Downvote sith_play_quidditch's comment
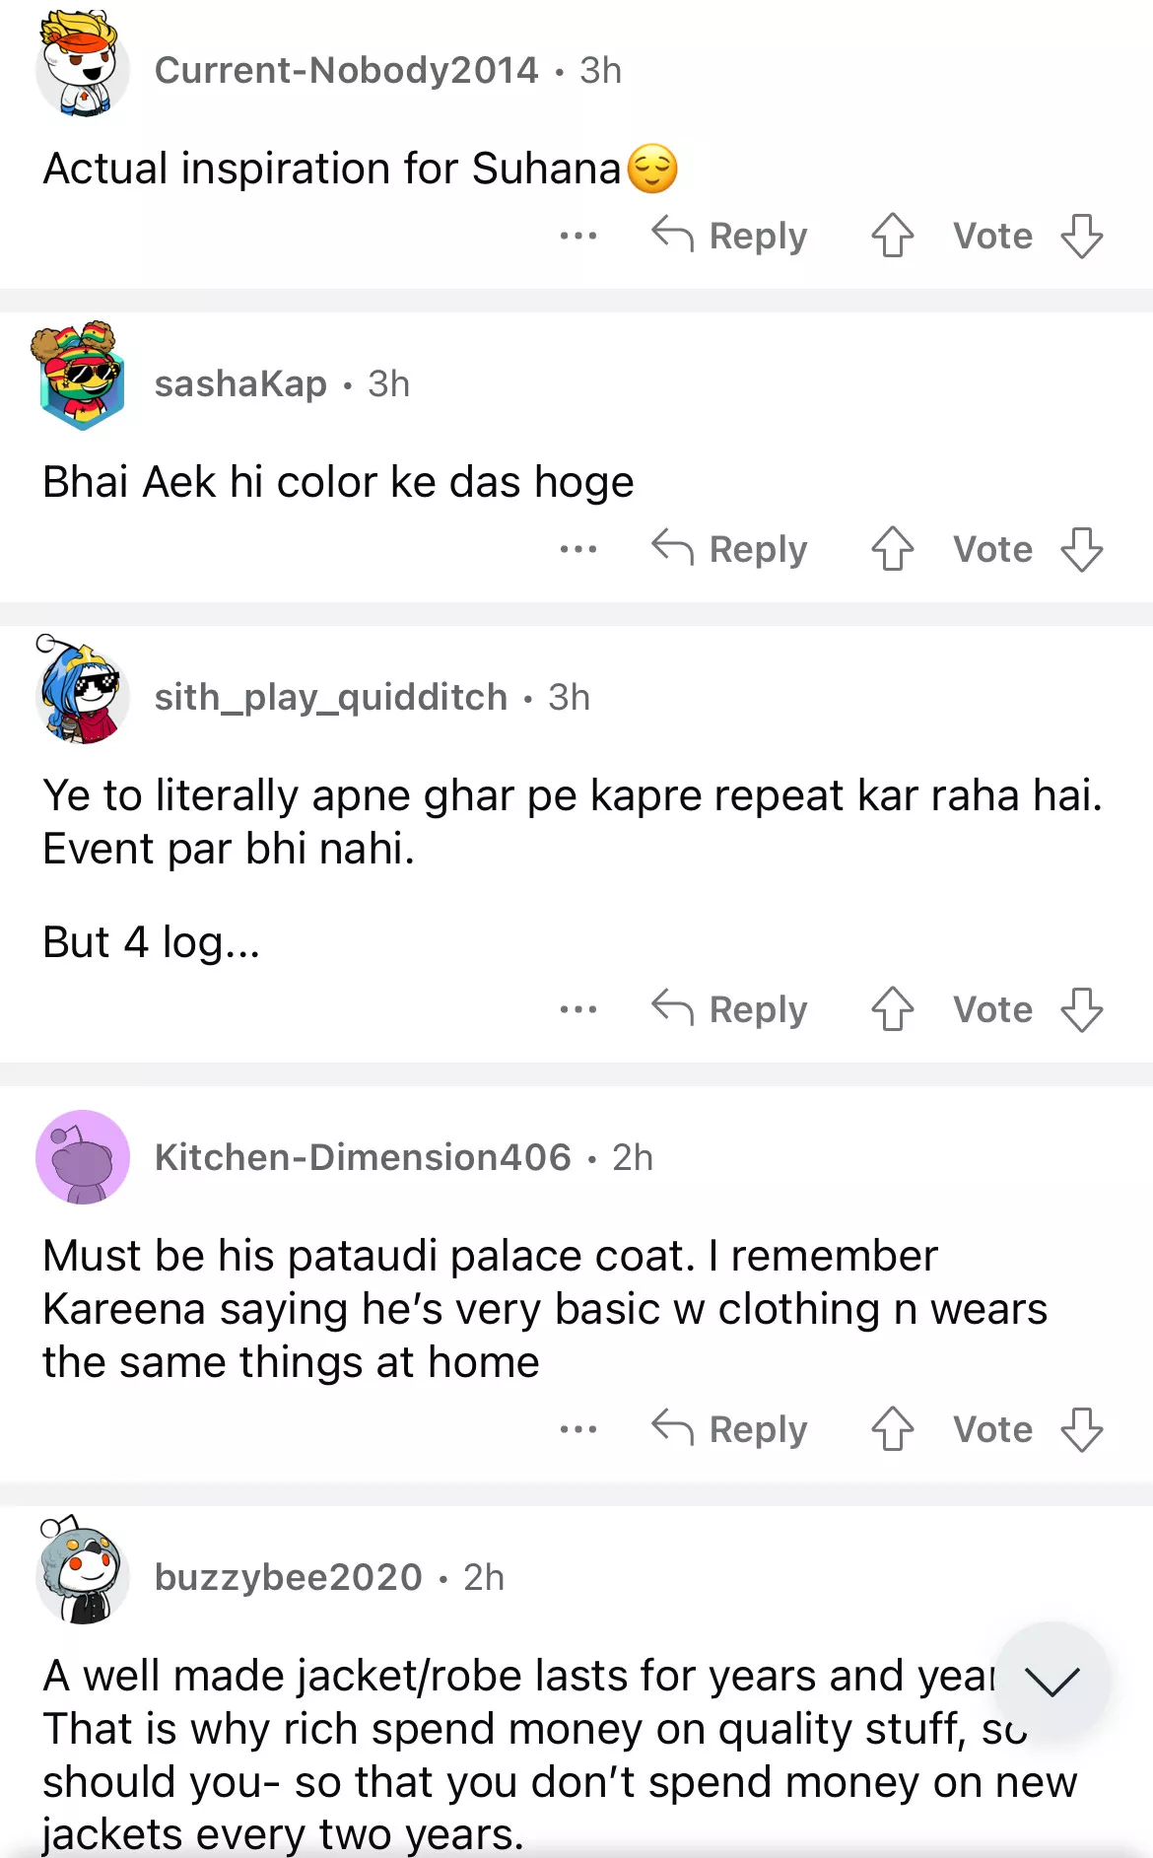This screenshot has width=1153, height=1858. [1081, 1010]
